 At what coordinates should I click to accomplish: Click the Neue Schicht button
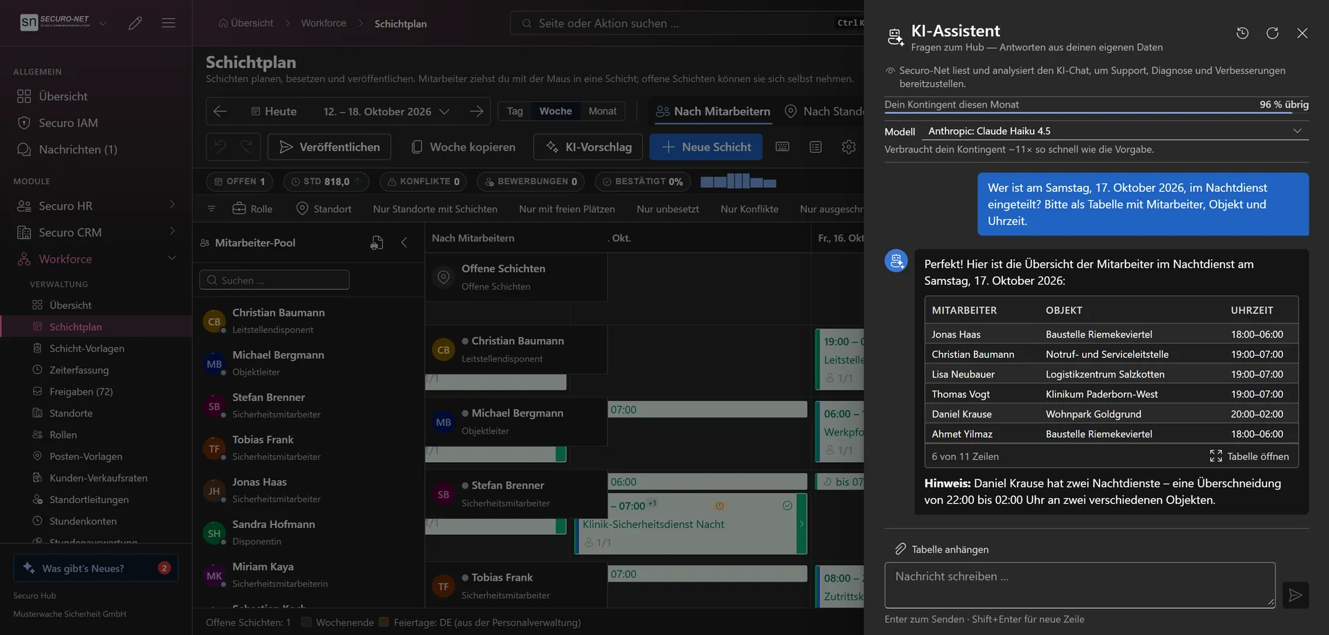[x=706, y=147]
